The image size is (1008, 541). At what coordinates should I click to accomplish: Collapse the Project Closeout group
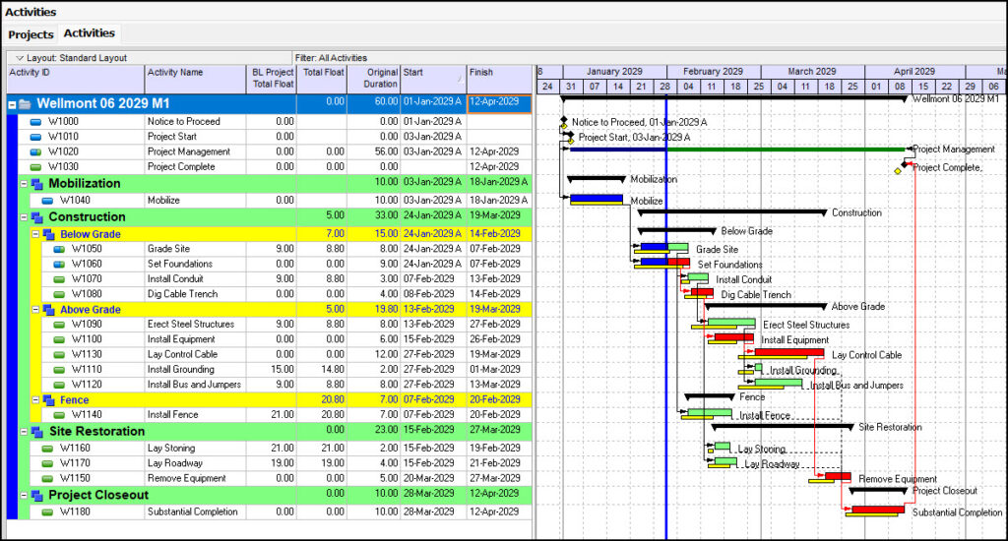click(24, 496)
